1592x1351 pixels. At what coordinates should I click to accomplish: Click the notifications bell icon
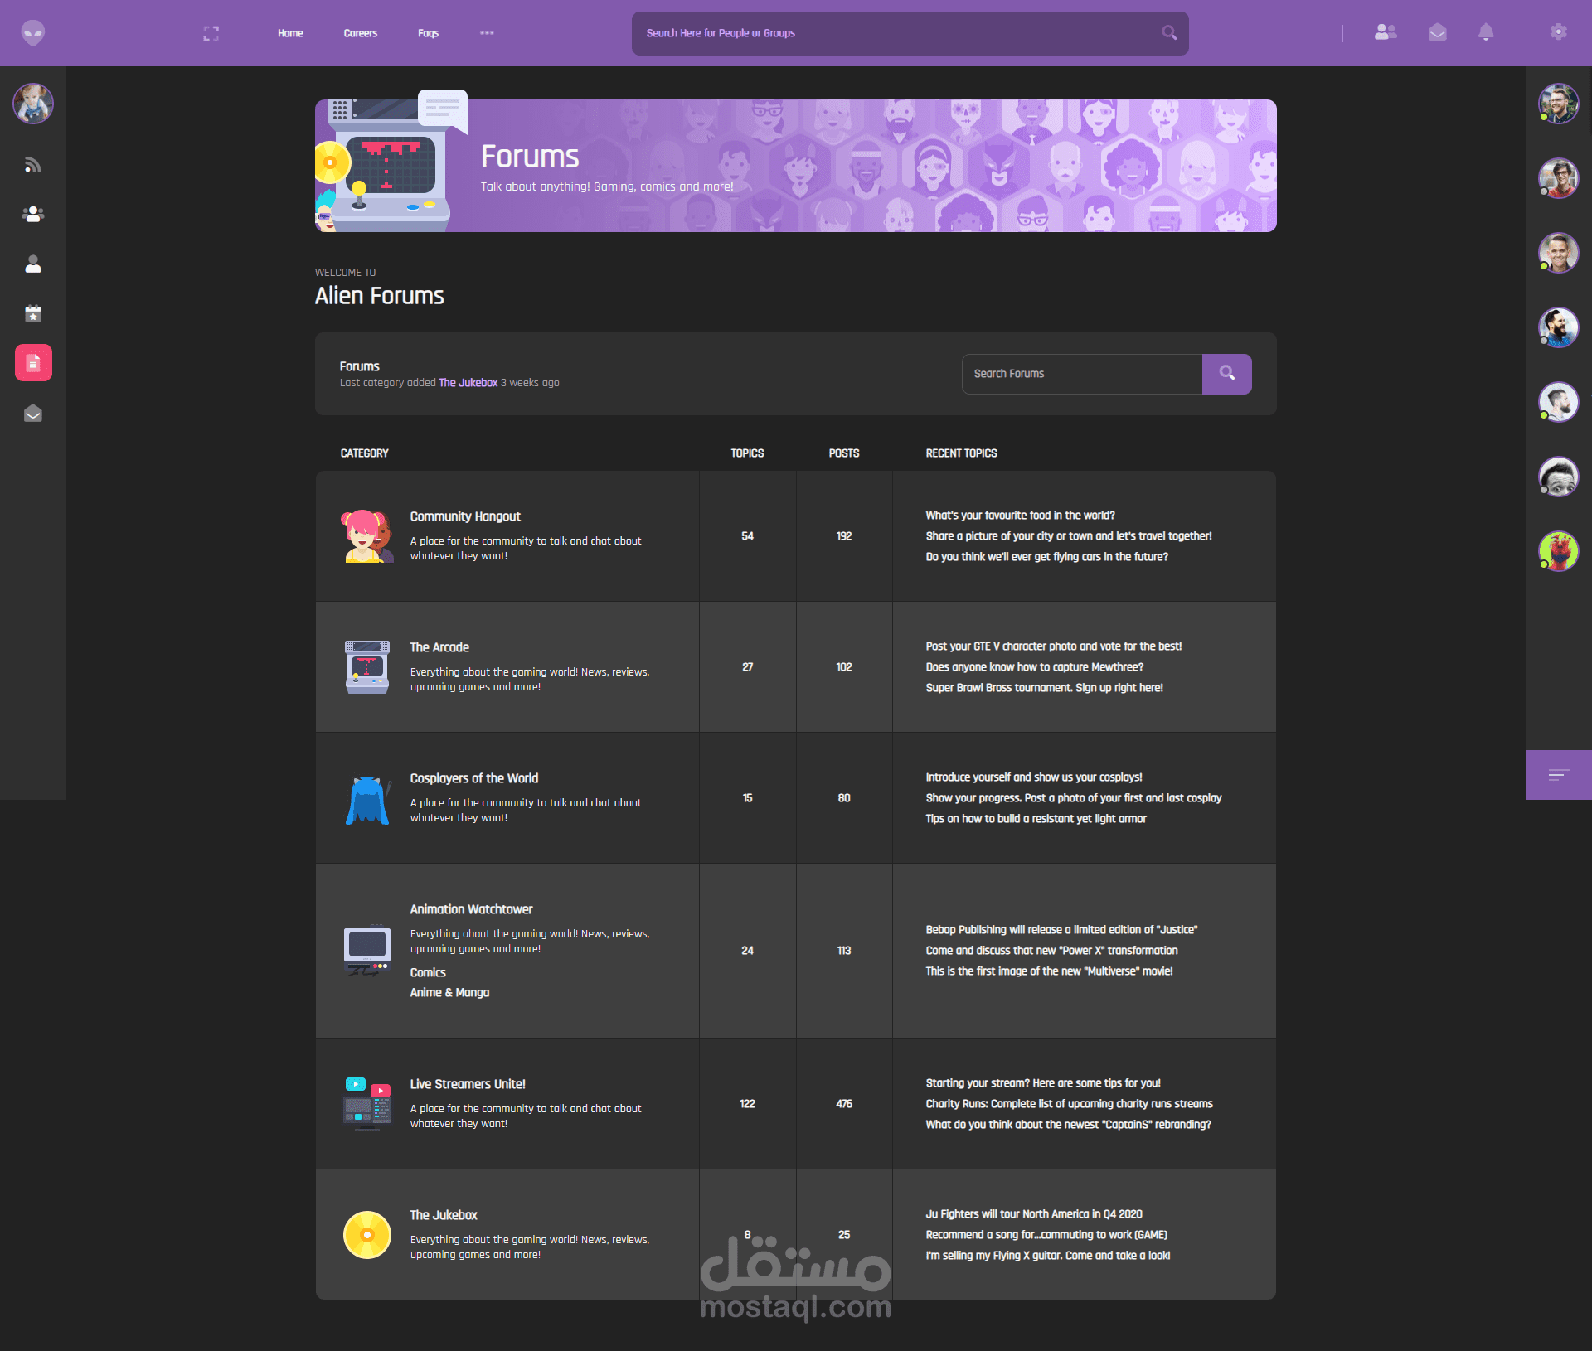(1485, 32)
